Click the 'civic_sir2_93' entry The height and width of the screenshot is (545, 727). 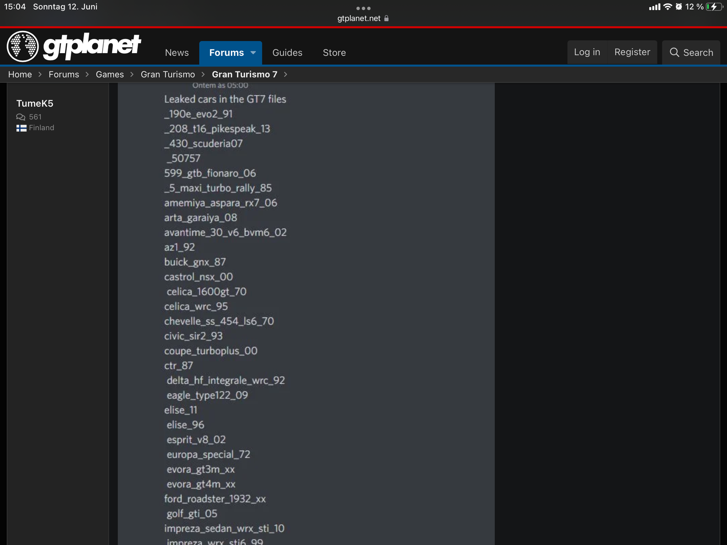click(194, 336)
